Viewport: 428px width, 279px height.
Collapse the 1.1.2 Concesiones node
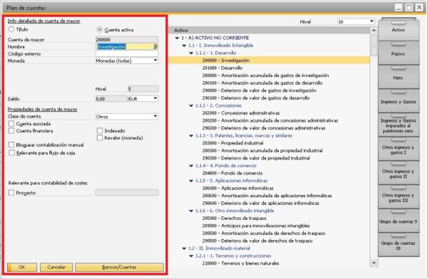[x=191, y=105]
